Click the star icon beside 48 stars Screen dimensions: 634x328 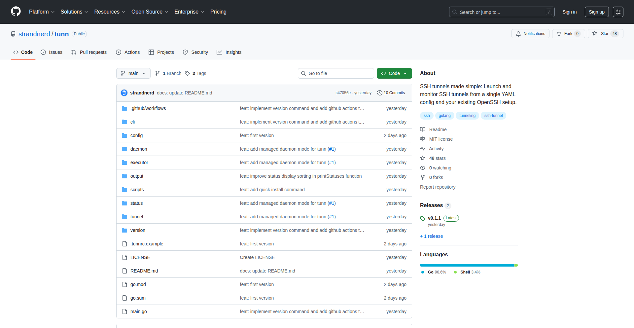pos(423,158)
